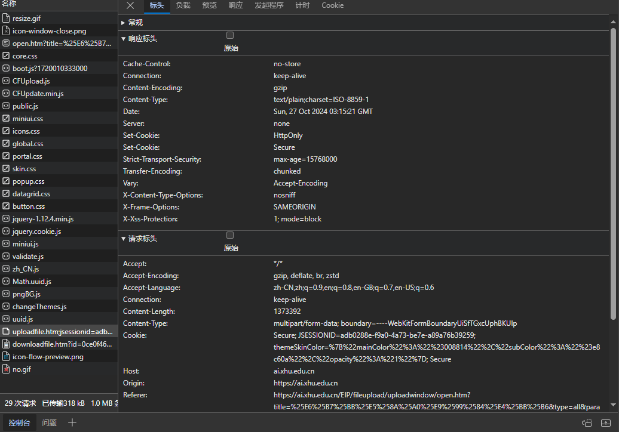
Task: Open the 响应 response tab
Action: coord(235,5)
